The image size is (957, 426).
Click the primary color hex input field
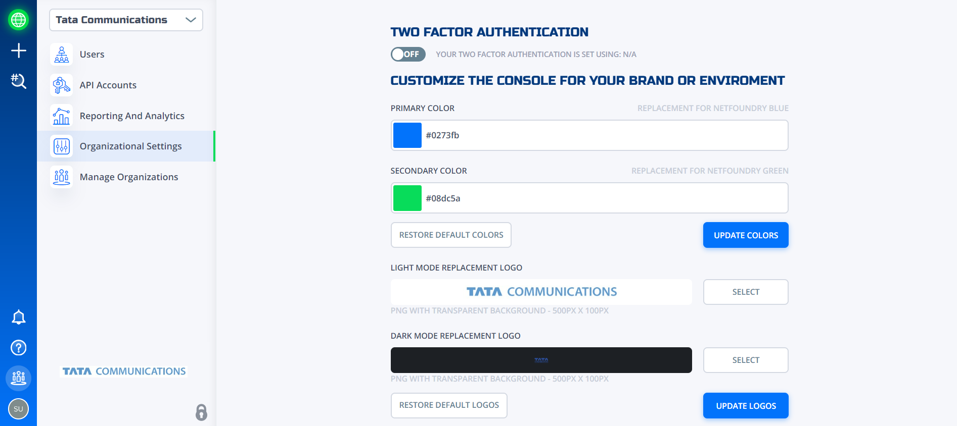(589, 135)
